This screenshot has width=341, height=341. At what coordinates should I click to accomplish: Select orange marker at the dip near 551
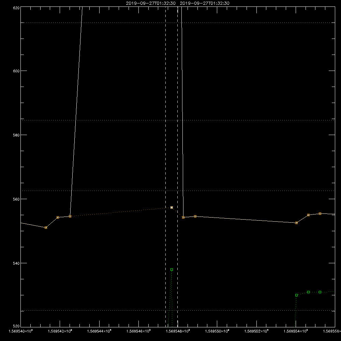coord(46,228)
